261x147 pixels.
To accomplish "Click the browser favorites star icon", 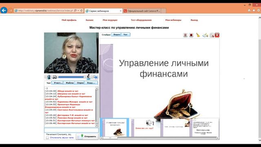I will click(x=254, y=10).
